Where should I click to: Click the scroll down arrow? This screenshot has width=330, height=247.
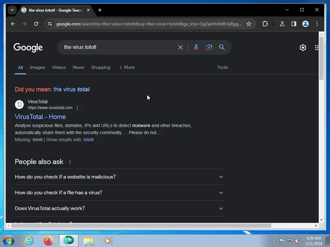point(321,220)
